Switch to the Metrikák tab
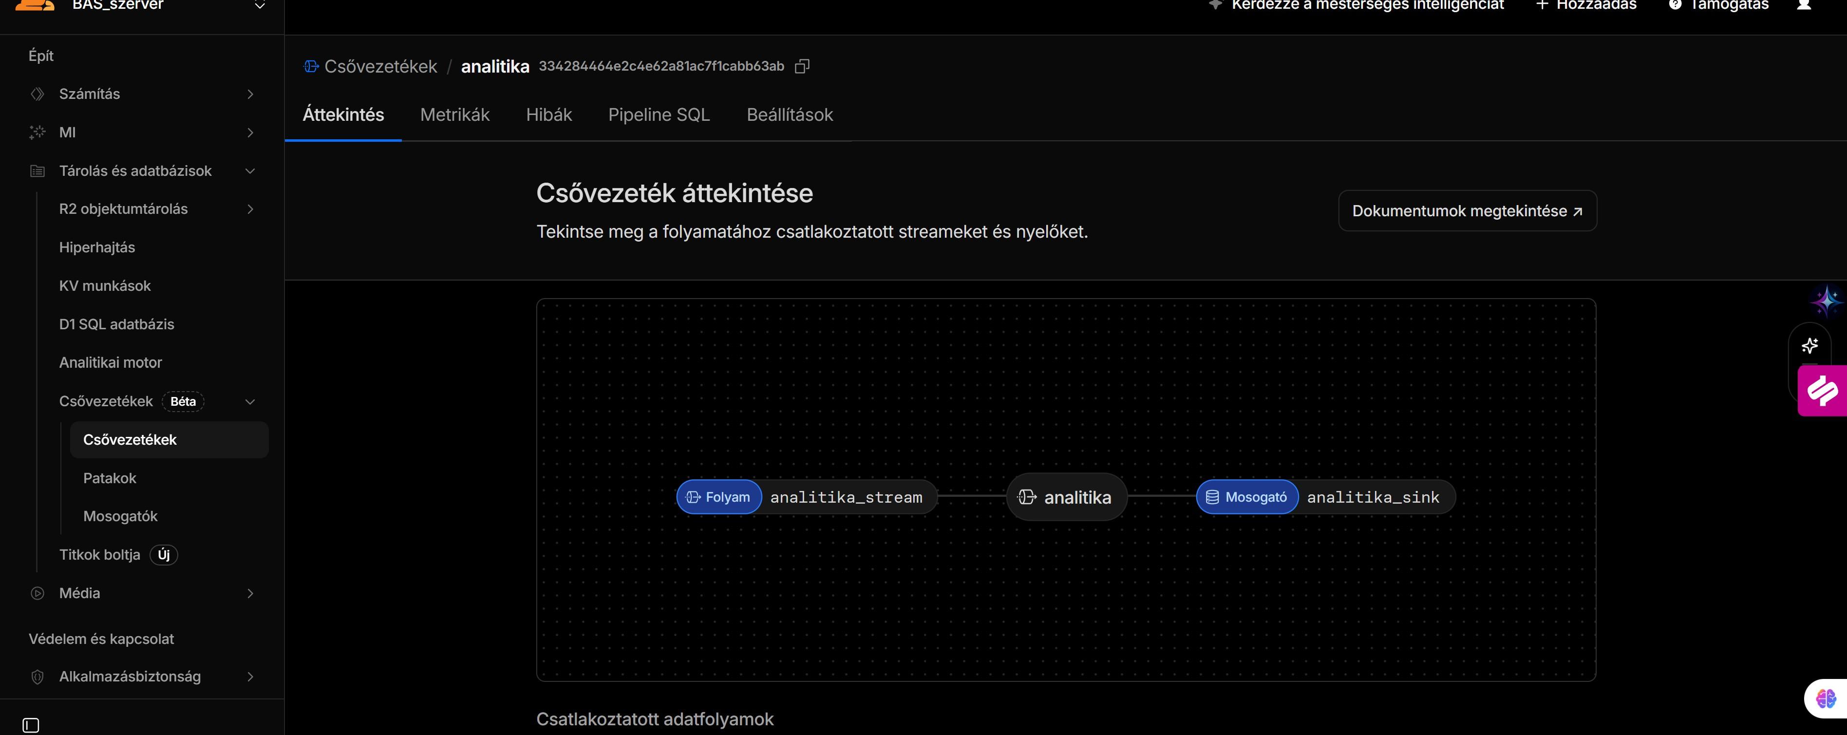 coord(454,115)
